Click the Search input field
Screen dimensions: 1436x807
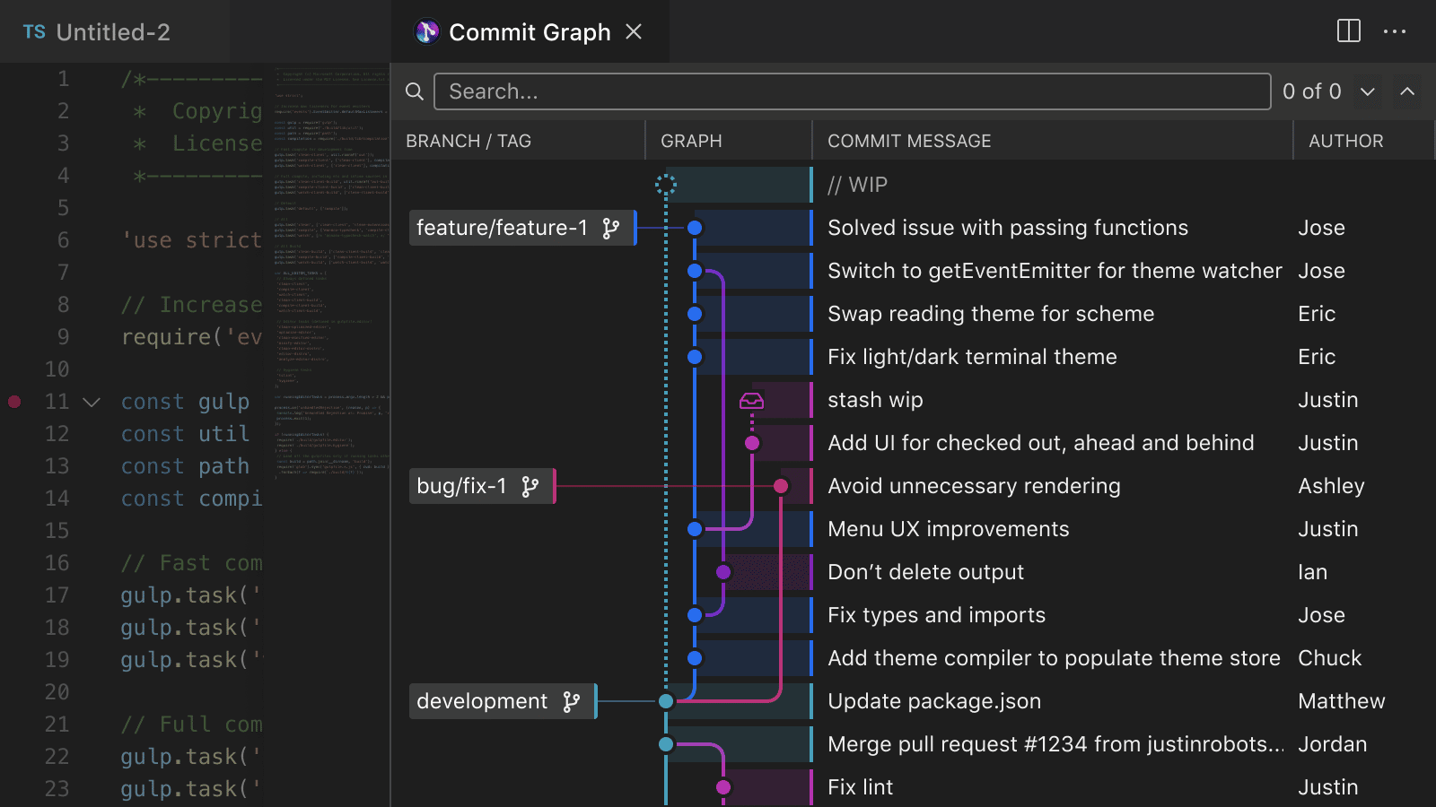851,91
